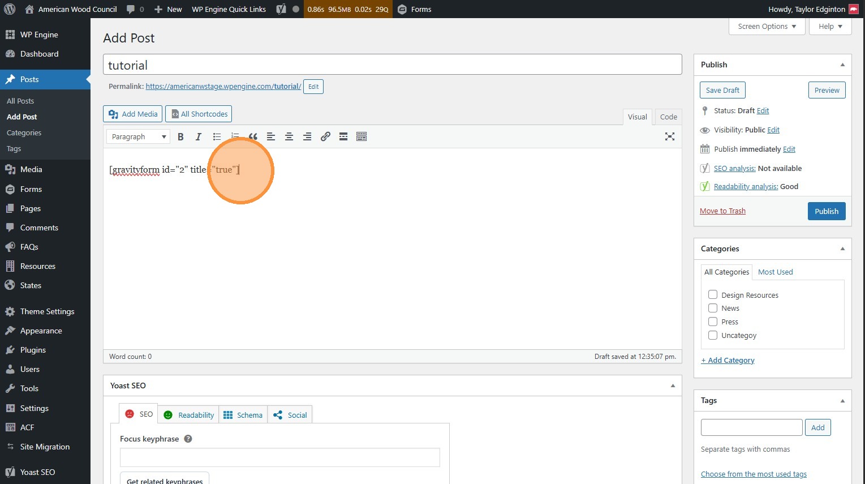Insert Read More tag
865x484 pixels.
tap(343, 136)
